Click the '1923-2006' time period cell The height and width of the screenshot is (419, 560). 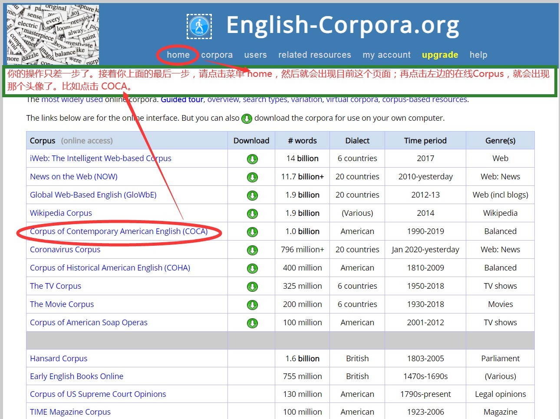(425, 412)
